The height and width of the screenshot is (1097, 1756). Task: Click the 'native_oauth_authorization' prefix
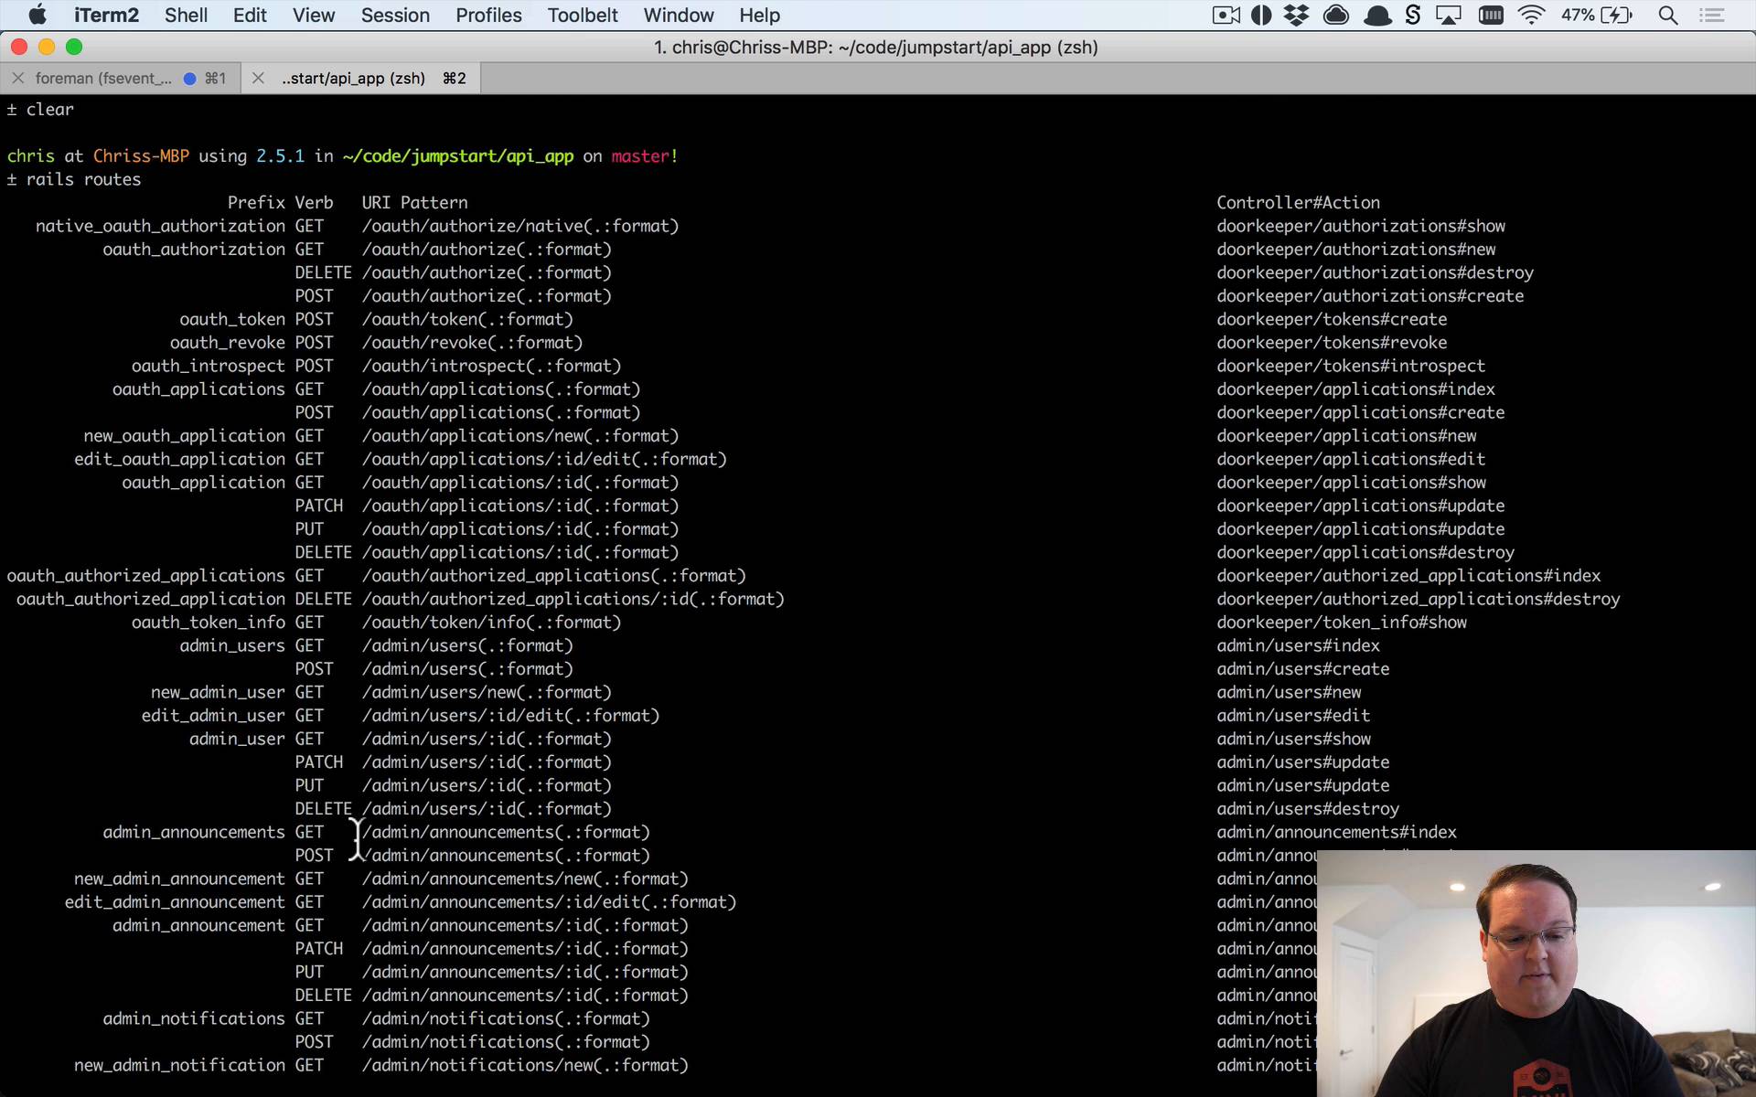tap(160, 226)
